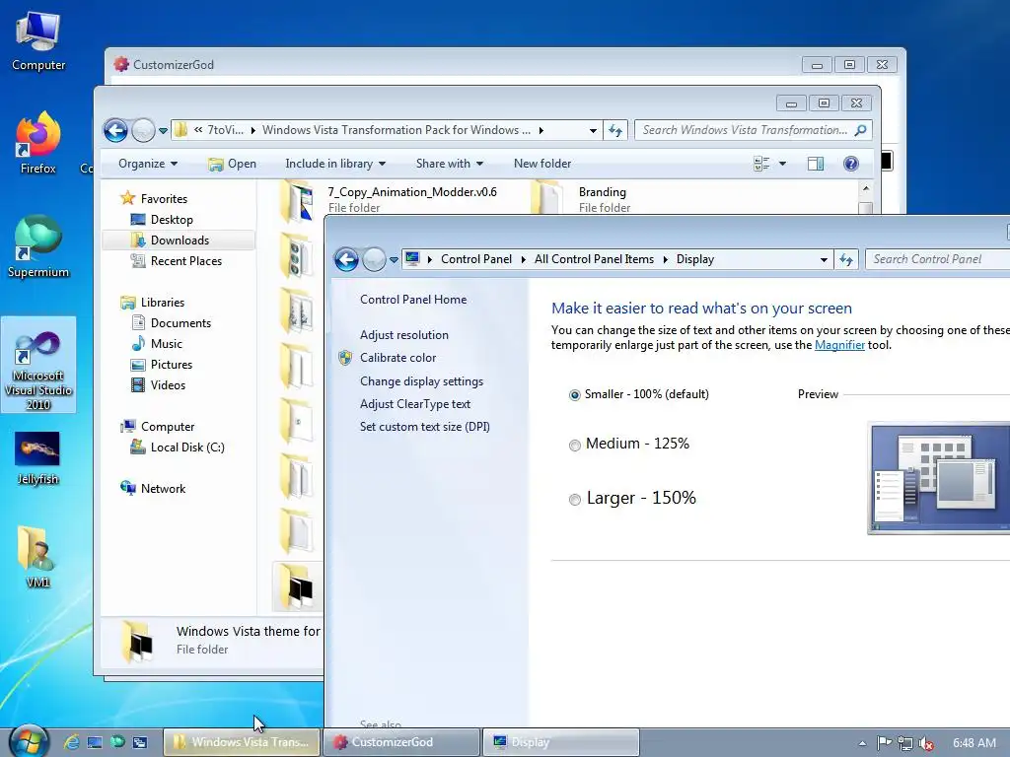Select the Microsoft Visual Studio 2010 shortcut
The image size is (1010, 757).
point(38,365)
